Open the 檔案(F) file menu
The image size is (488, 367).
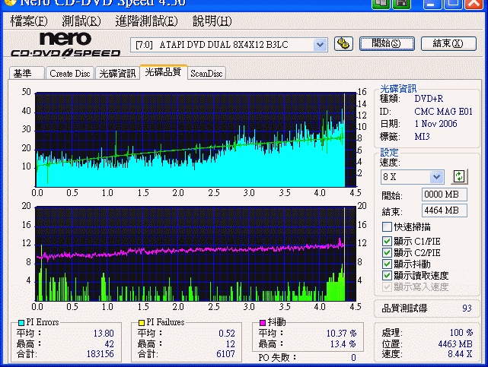click(x=29, y=21)
